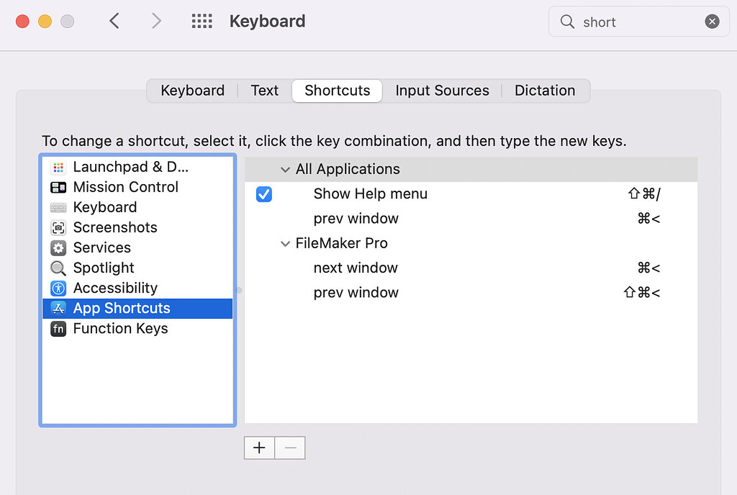The height and width of the screenshot is (495, 737).
Task: Select the Spotlight magnifier icon
Action: (x=58, y=268)
